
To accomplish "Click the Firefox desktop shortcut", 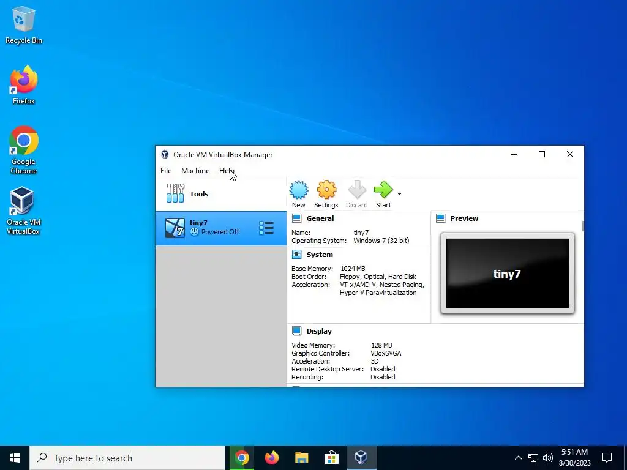I will pos(24,85).
